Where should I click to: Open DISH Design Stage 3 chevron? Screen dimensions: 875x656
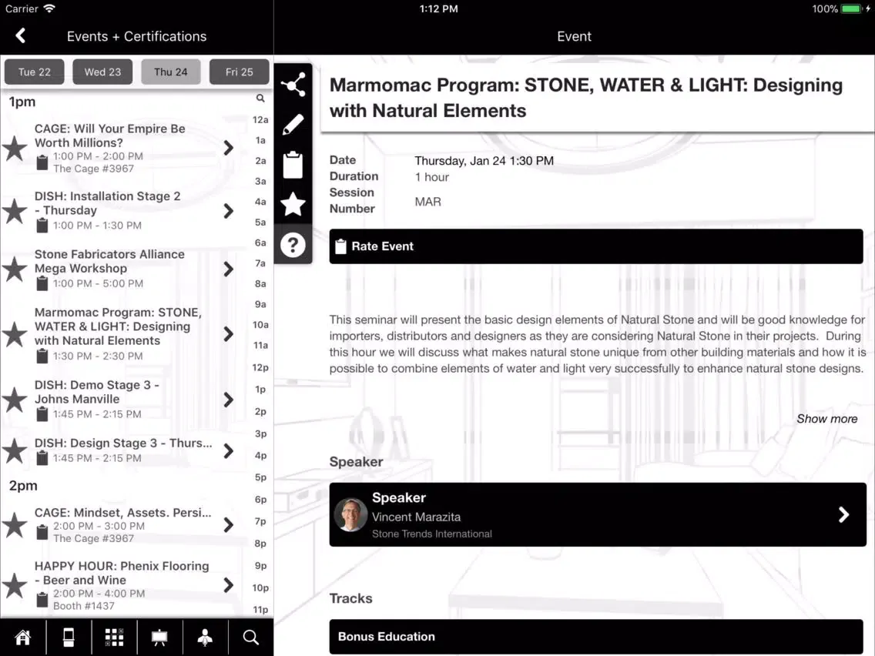(228, 450)
